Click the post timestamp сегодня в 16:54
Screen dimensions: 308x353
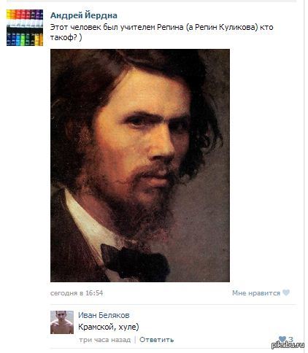(x=77, y=293)
